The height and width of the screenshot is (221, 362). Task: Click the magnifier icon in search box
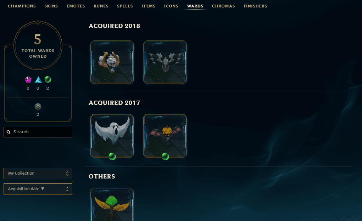(9, 132)
